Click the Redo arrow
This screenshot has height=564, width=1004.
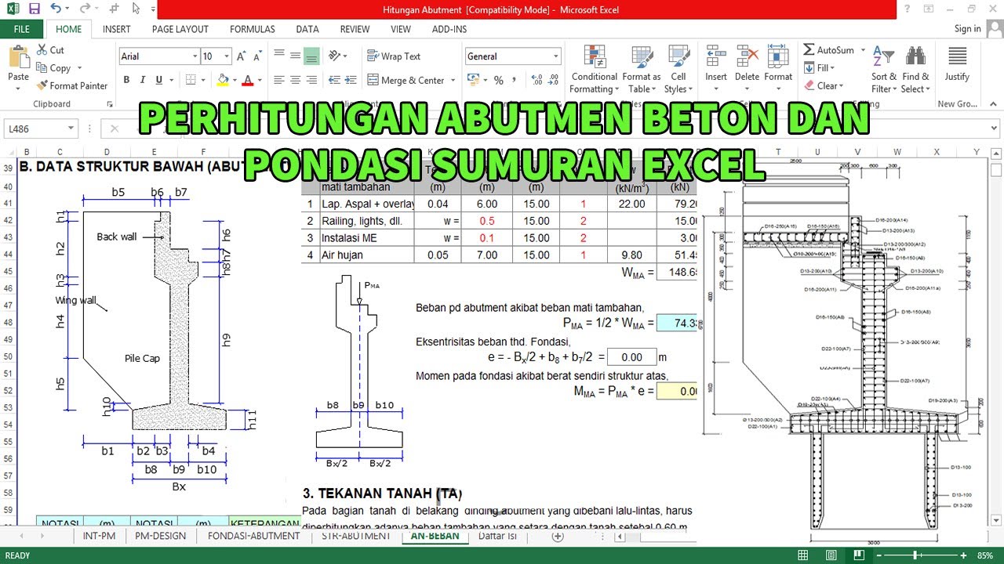pyautogui.click(x=84, y=9)
